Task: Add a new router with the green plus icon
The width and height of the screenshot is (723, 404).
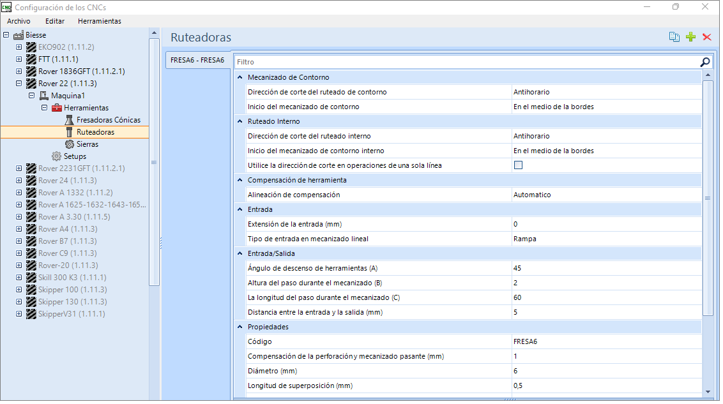Action: (x=690, y=37)
